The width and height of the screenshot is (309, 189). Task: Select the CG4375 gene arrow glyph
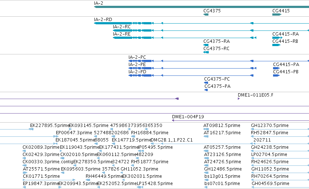[x=206, y=15]
